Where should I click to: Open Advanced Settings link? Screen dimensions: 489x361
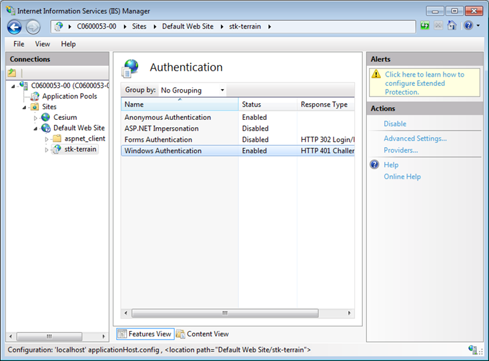point(415,139)
